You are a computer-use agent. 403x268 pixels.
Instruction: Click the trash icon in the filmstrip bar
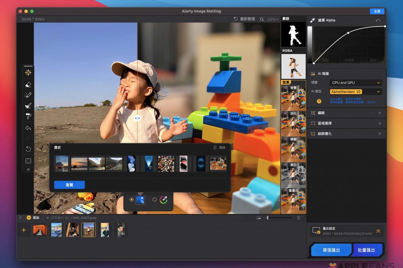[x=298, y=218]
